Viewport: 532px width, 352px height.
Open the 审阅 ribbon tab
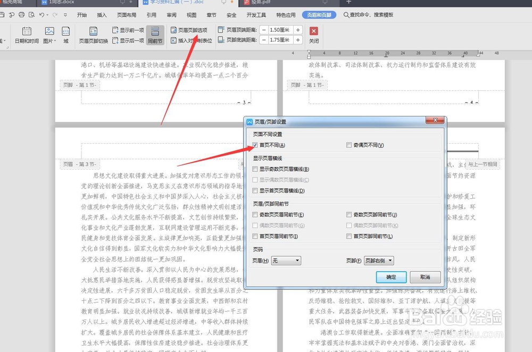[x=171, y=15]
